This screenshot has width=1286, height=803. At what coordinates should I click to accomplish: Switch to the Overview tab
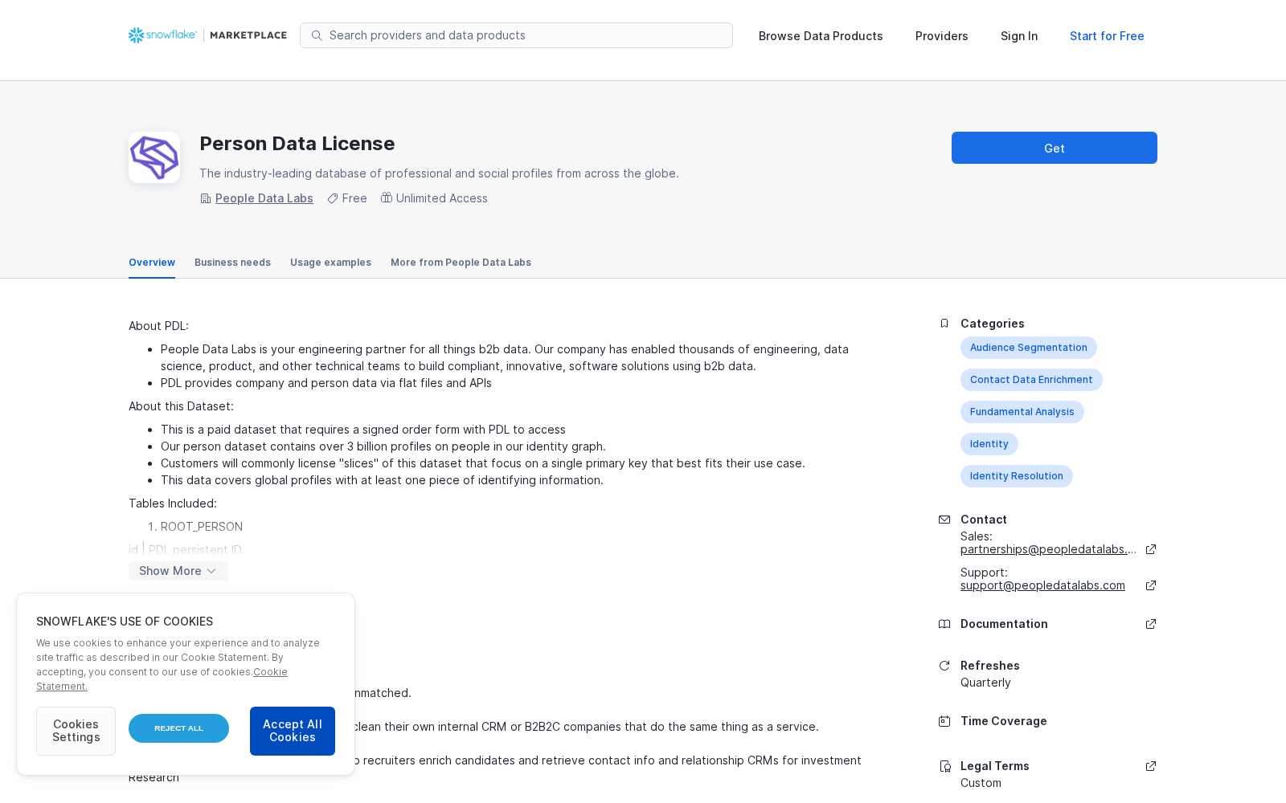coord(152,263)
